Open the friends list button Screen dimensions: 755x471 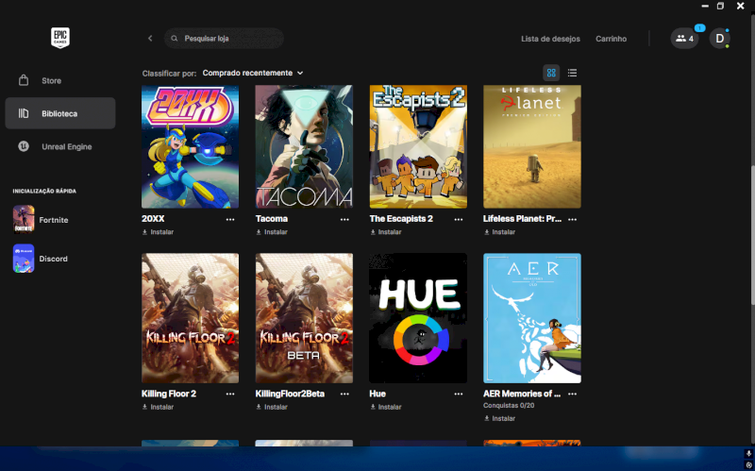pos(684,39)
